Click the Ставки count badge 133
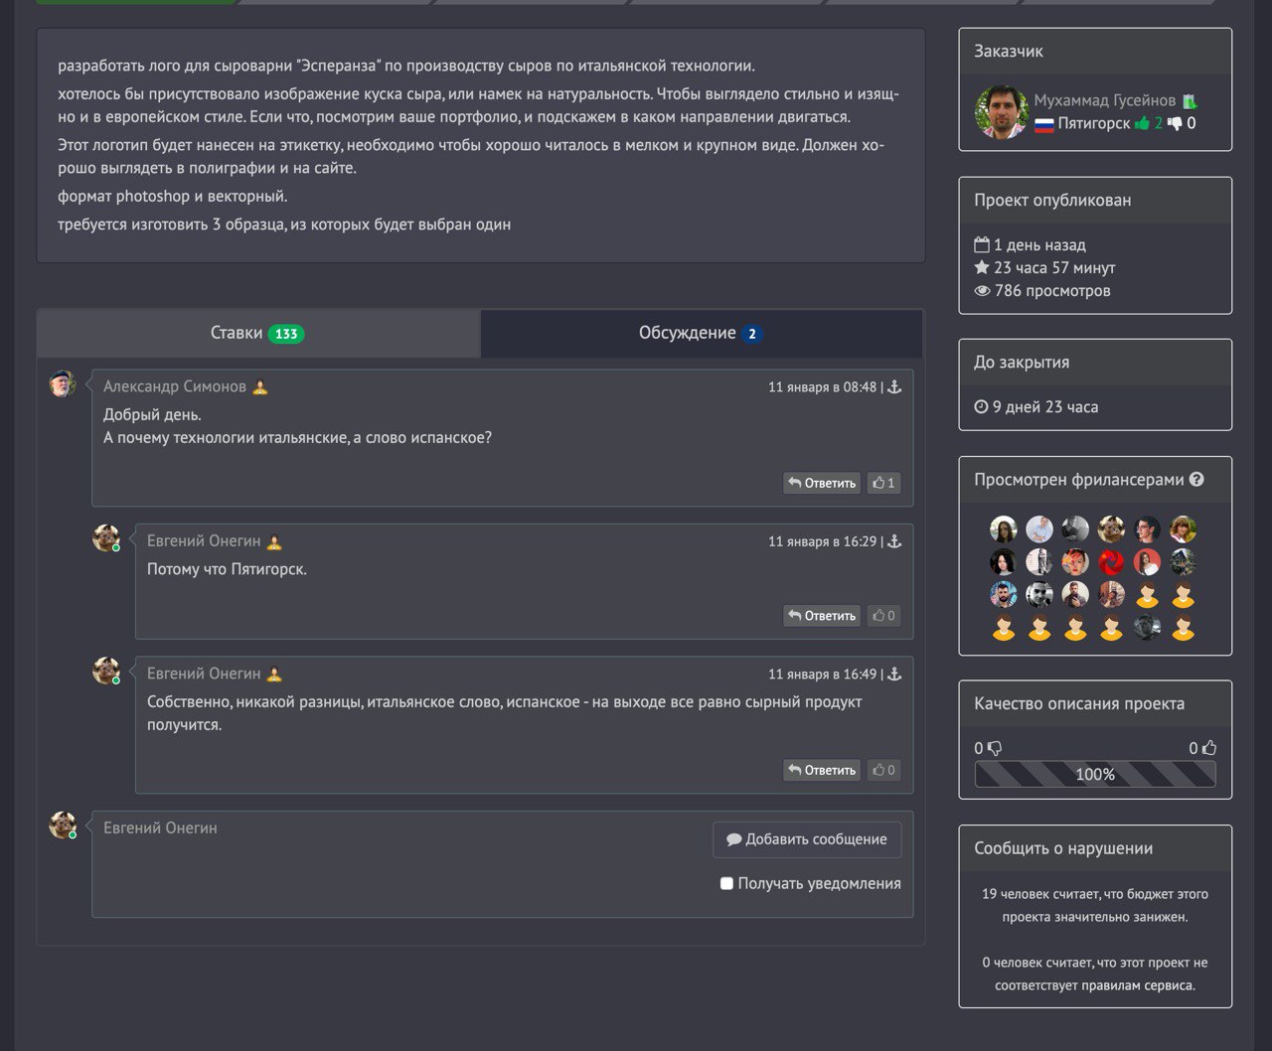1272x1051 pixels. [286, 334]
